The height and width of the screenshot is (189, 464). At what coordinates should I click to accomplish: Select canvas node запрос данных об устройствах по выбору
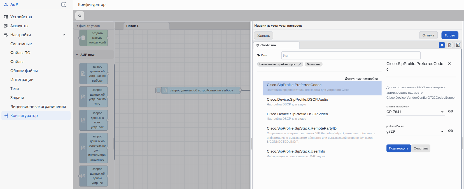point(201,90)
